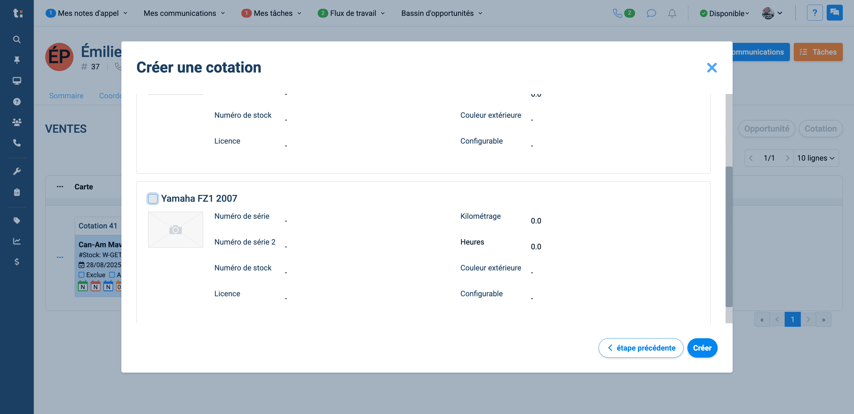Screen dimensions: 854x414
Task: Click the orange Tâches button
Action: 818,52
